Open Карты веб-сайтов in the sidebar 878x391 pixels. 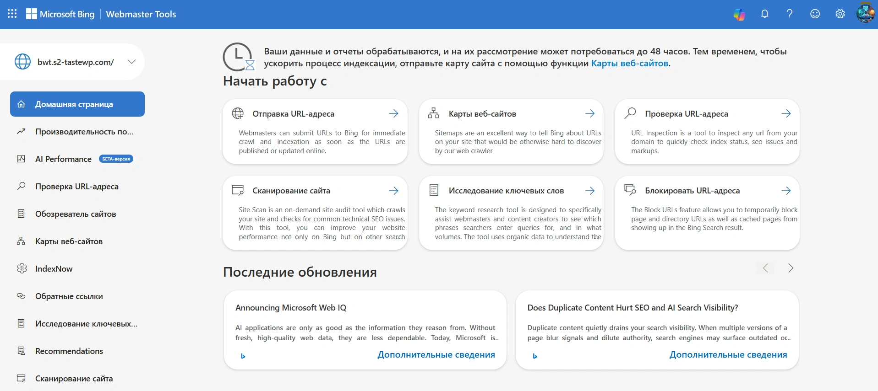(x=77, y=241)
